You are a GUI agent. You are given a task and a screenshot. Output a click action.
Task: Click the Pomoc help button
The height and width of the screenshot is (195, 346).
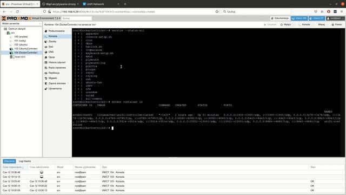(337, 24)
